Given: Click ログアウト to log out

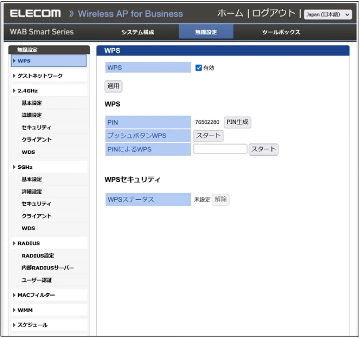Looking at the screenshot, I should click(x=274, y=13).
